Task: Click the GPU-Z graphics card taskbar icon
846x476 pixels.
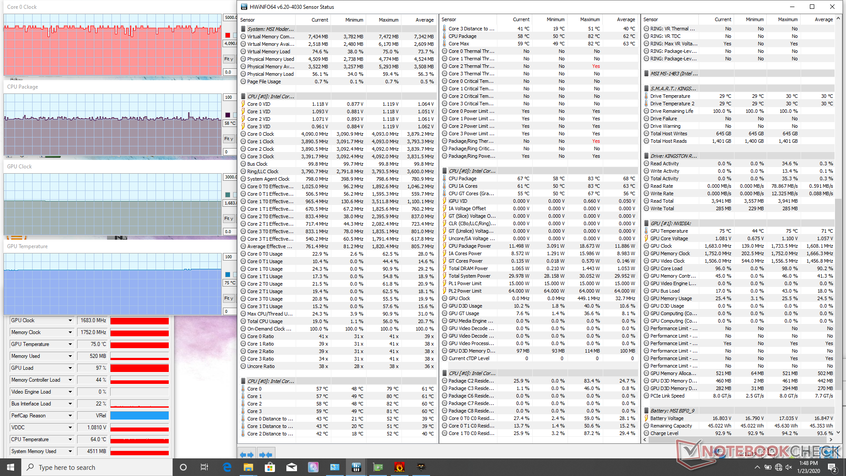Action: coord(378,467)
